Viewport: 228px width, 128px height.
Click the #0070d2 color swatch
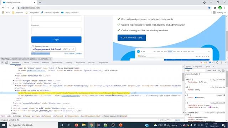click(x=196, y=97)
